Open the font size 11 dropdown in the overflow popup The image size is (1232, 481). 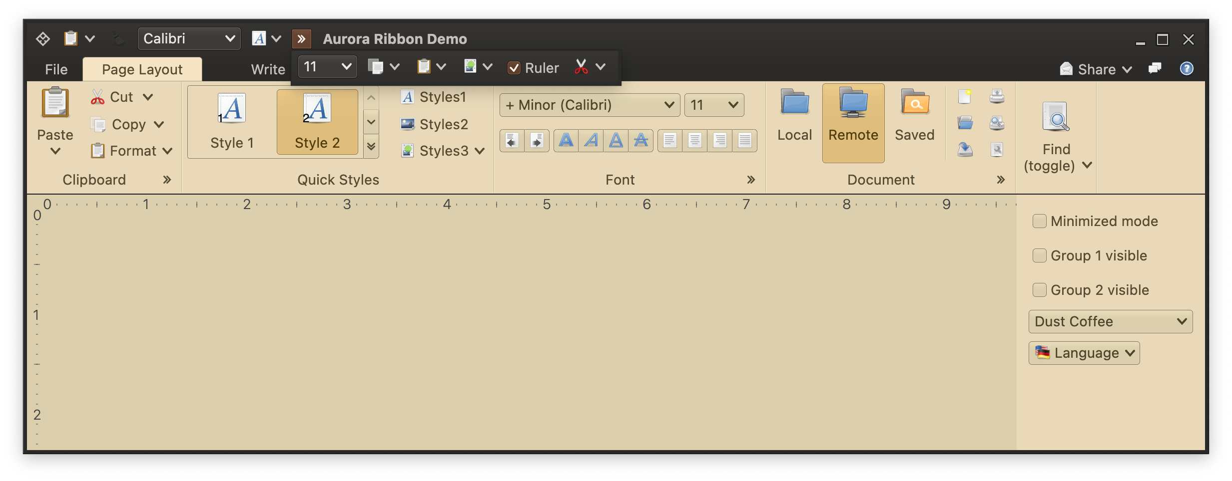pos(327,66)
